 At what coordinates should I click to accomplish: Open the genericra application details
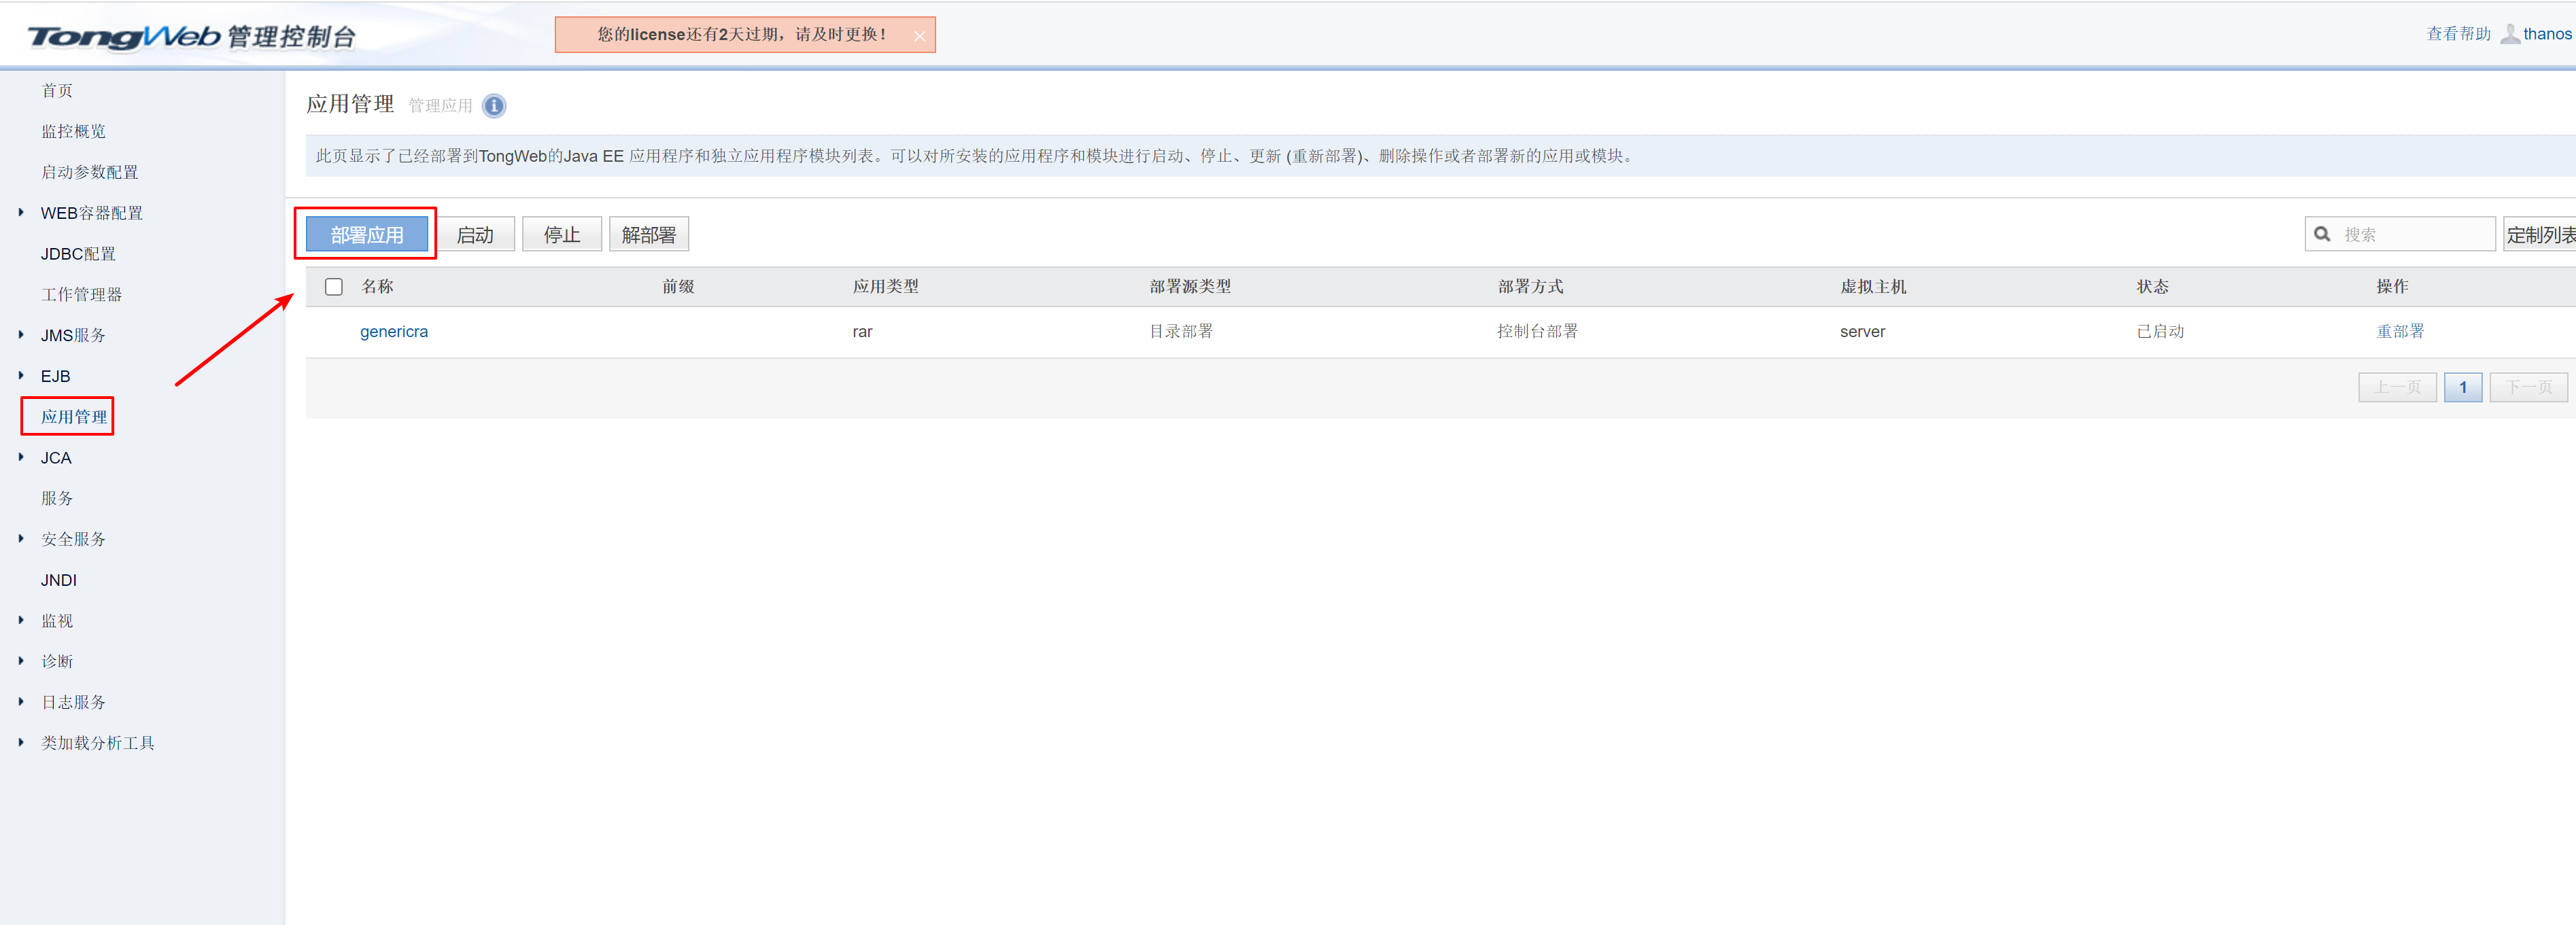[x=394, y=331]
